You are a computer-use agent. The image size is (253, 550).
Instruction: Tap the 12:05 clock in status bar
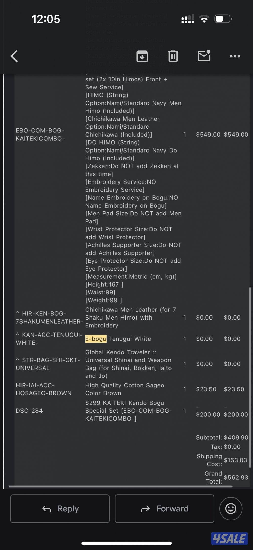(46, 19)
